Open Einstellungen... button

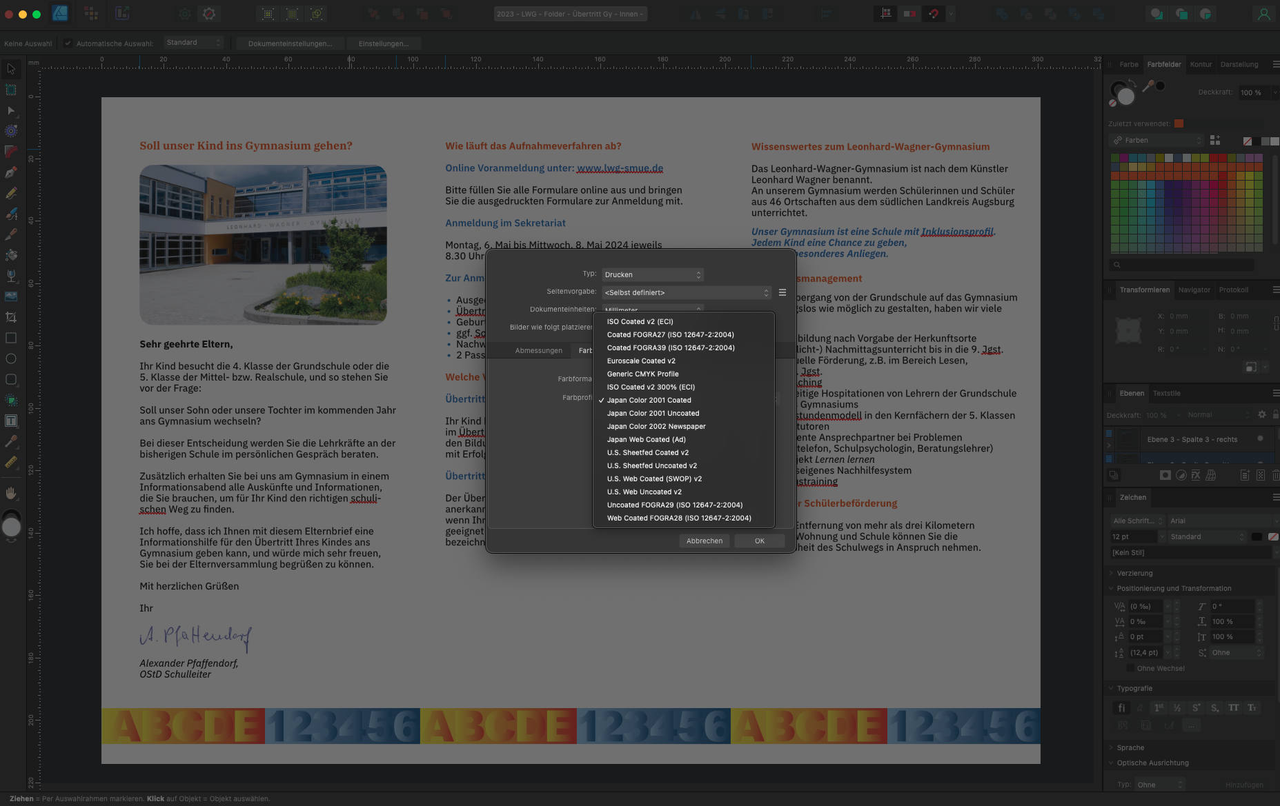(384, 43)
